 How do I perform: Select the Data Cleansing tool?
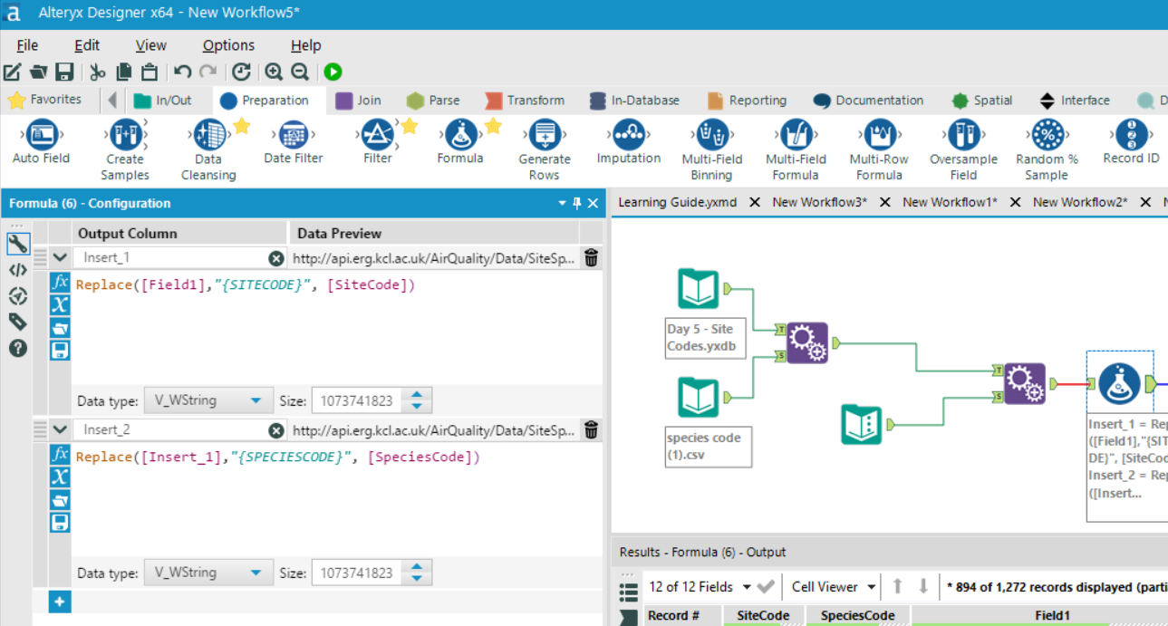(208, 136)
